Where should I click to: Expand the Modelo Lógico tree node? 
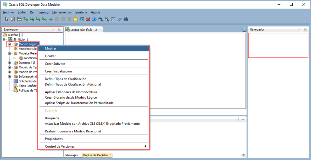pos(9,44)
